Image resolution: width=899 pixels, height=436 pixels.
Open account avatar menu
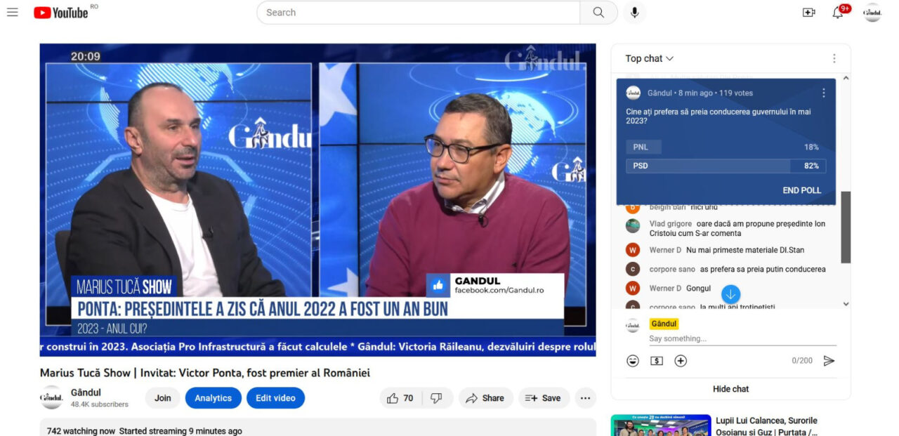[872, 13]
